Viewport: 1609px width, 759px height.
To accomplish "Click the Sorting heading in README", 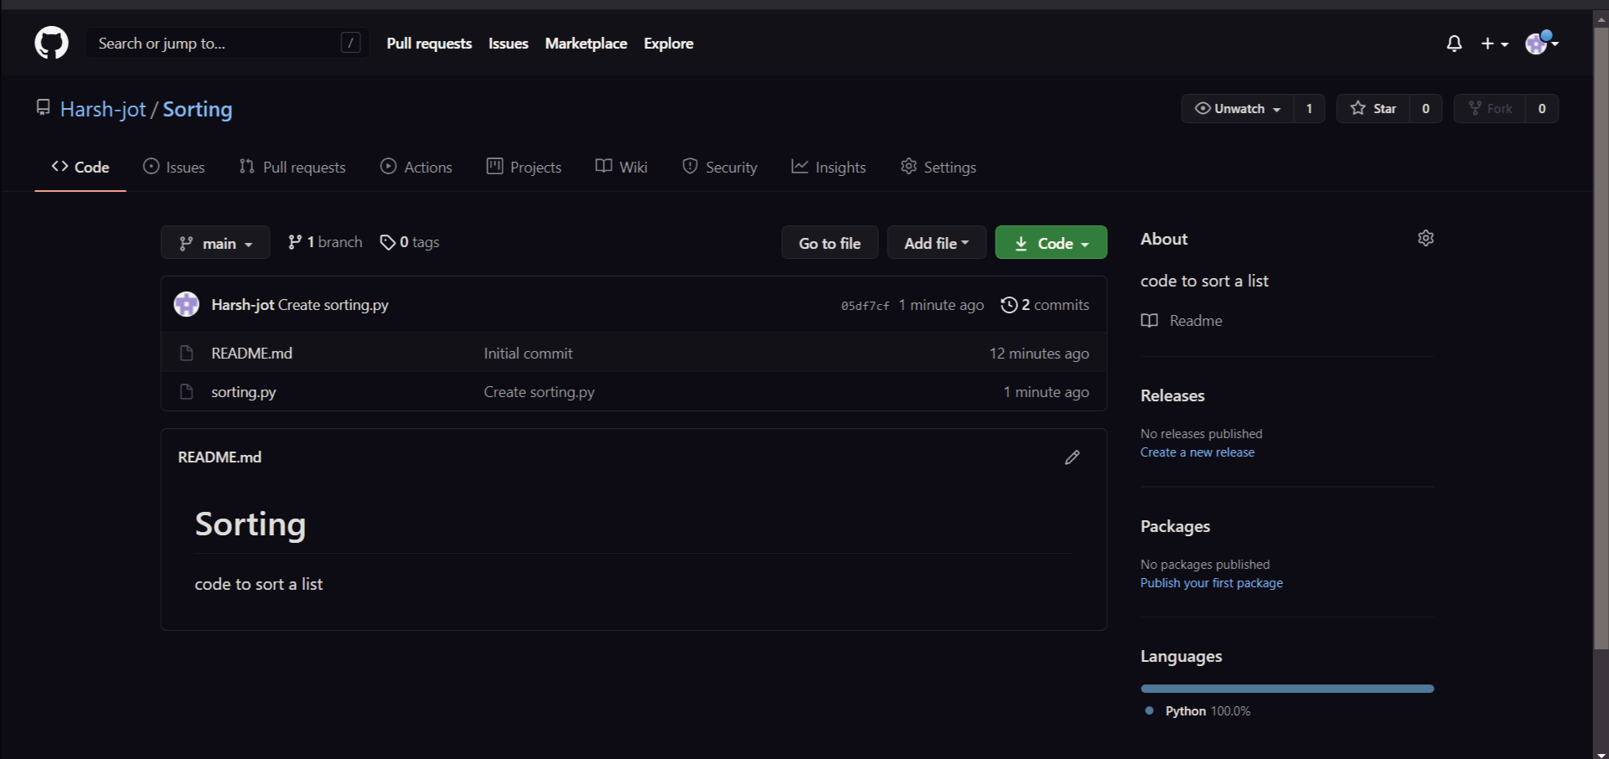I will 251,524.
